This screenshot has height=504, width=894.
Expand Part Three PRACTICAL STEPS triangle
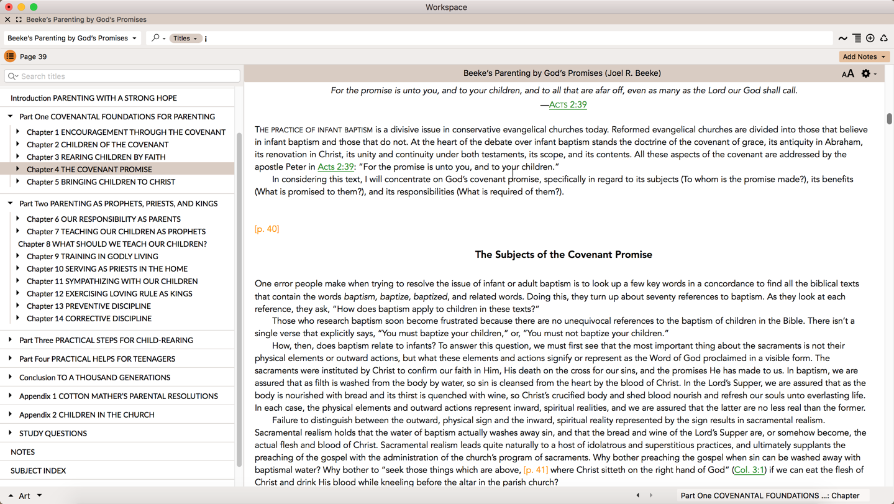pos(11,340)
